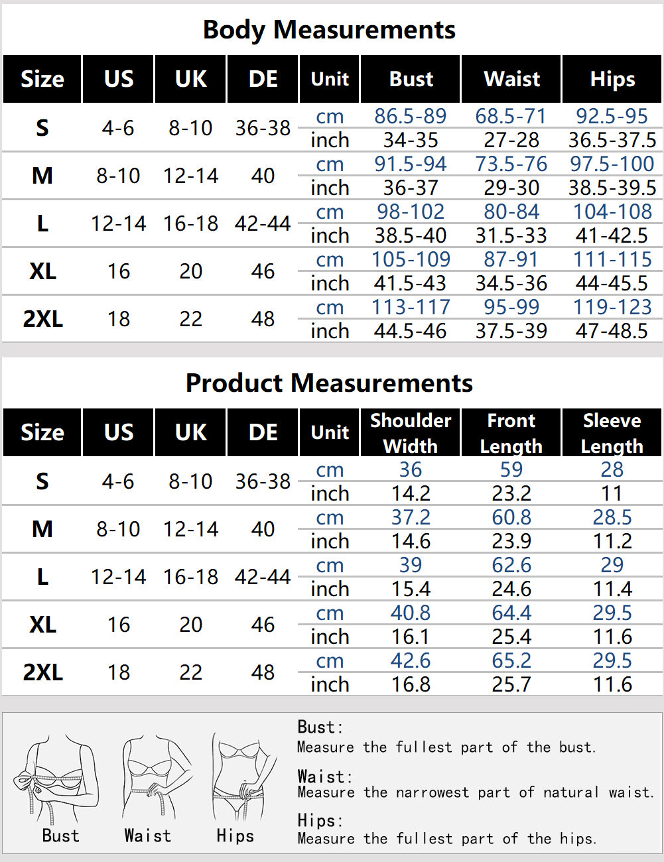The image size is (664, 862).
Task: Click the narrowest part of natural waist instruction
Action: click(x=475, y=792)
